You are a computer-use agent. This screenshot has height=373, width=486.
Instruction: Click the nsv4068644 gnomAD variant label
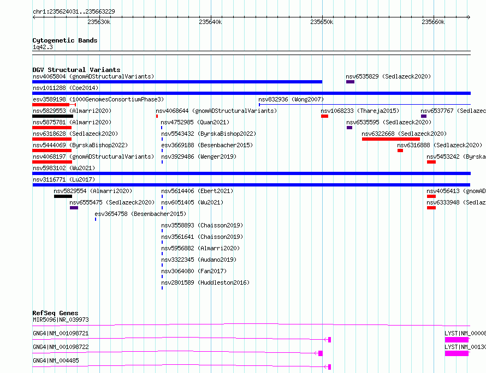coord(216,111)
